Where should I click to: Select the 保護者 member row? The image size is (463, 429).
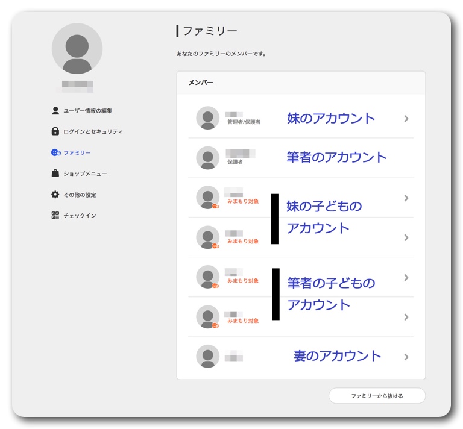[300, 158]
